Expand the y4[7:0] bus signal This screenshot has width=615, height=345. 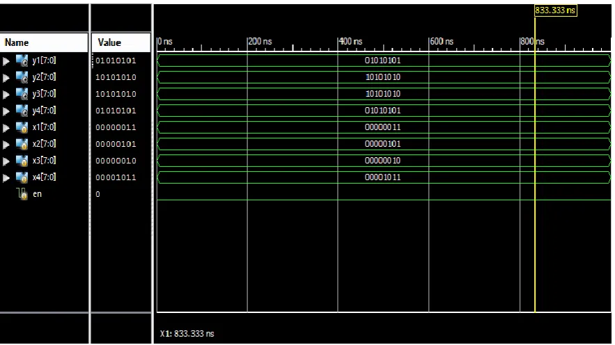(x=6, y=111)
